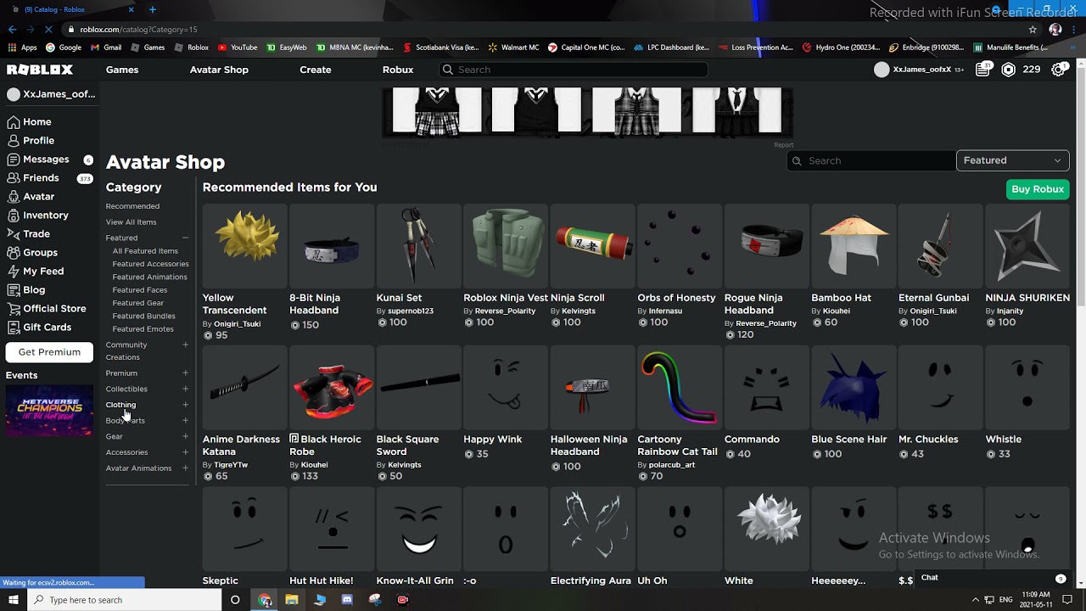Open the Featured sort dropdown
This screenshot has width=1086, height=611.
1012,160
